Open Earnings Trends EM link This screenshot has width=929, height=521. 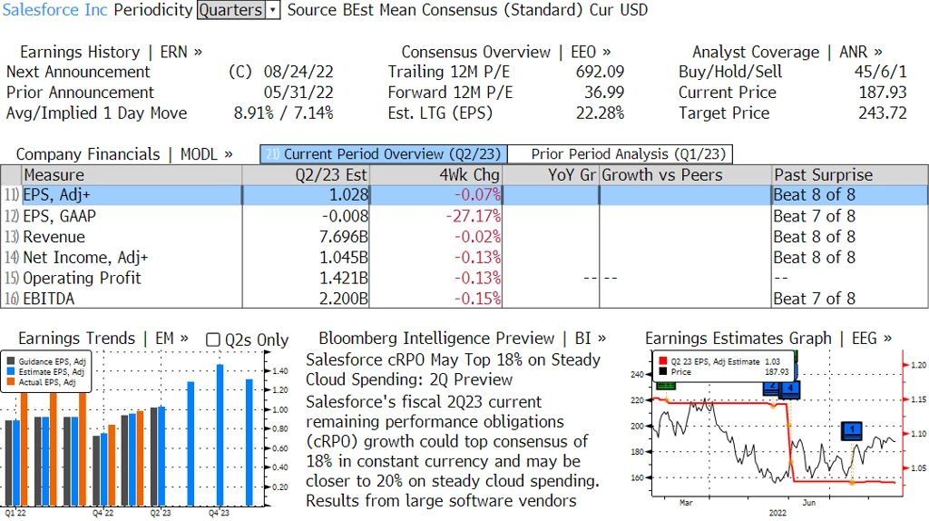point(103,339)
